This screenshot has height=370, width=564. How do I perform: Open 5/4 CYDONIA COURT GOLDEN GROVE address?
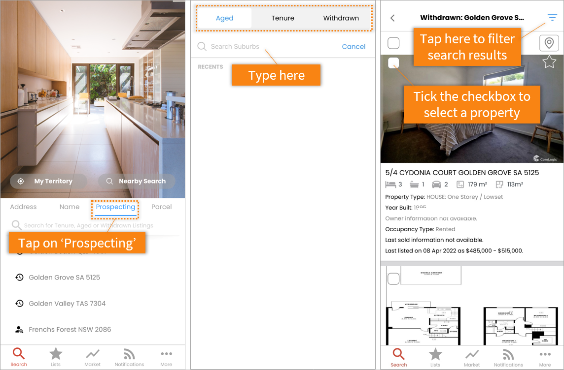[x=462, y=173]
